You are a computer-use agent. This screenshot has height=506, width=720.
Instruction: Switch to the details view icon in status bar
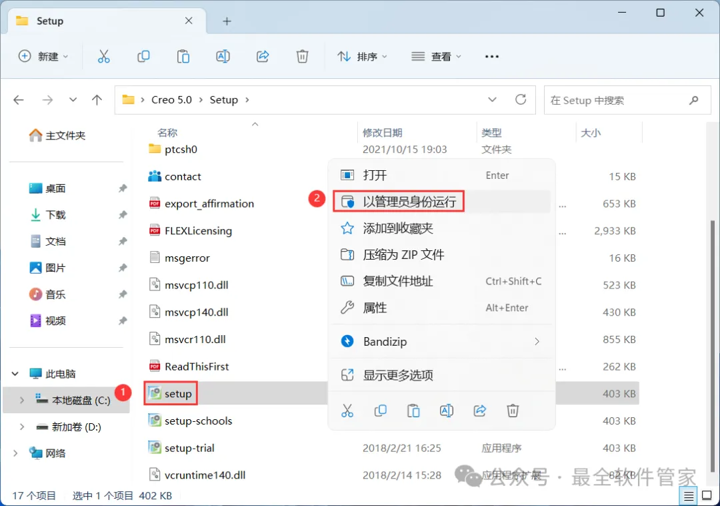[689, 496]
